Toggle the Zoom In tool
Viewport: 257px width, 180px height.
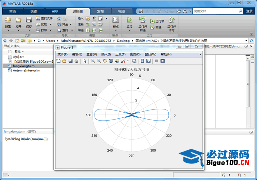click(x=93, y=61)
